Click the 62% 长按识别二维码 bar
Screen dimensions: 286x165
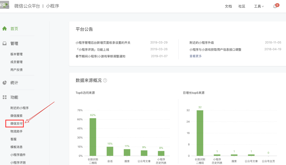point(93,137)
